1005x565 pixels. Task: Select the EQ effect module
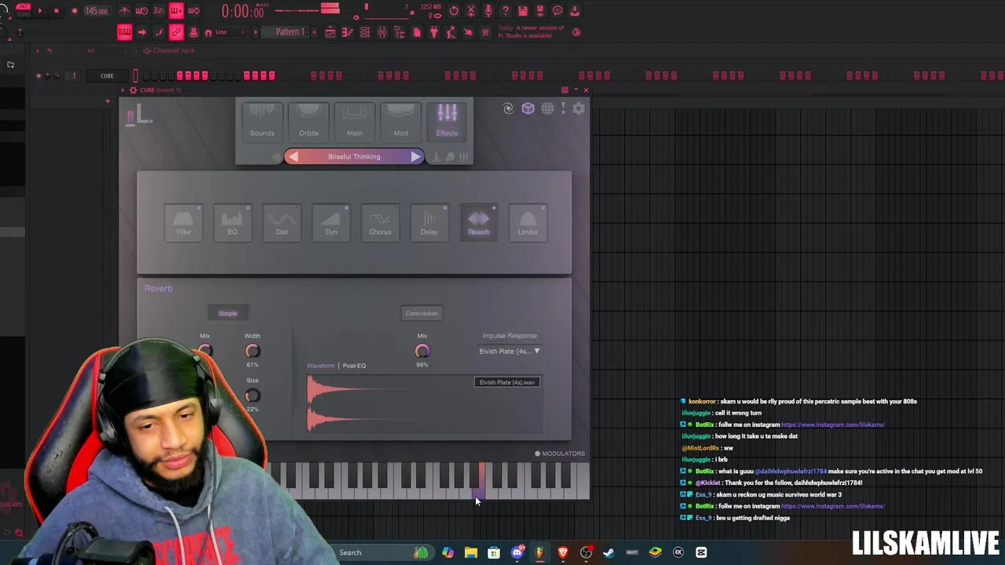tap(232, 222)
